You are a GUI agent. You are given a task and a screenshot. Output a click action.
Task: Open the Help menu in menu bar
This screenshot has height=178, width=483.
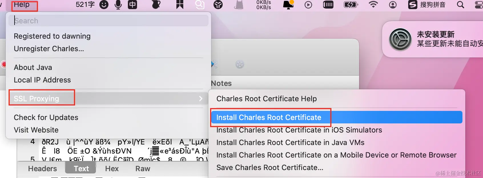[x=22, y=5]
